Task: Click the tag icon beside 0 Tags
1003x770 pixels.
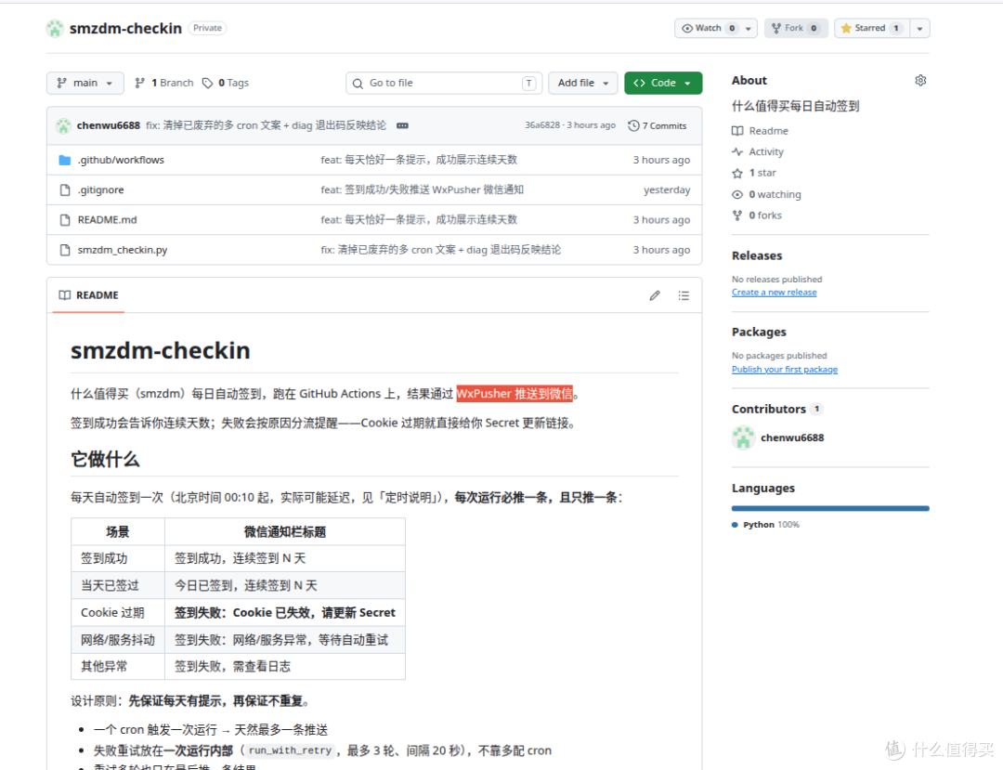Action: (x=207, y=84)
